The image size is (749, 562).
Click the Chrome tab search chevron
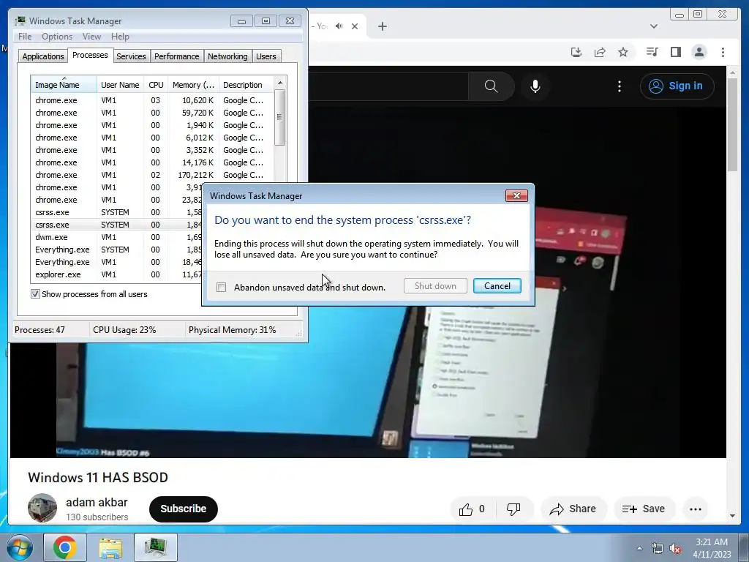tap(653, 26)
